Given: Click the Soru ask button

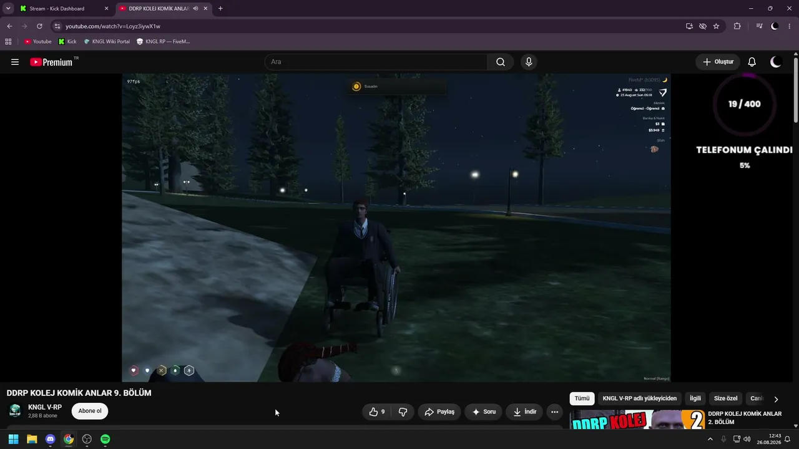Looking at the screenshot, I should click(x=483, y=412).
